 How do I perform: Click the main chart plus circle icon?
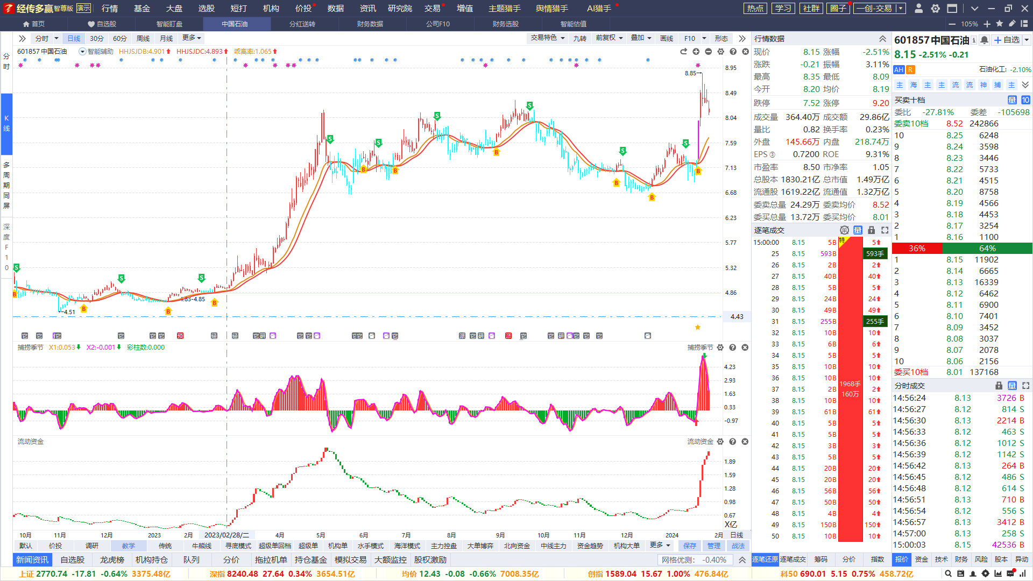point(696,52)
